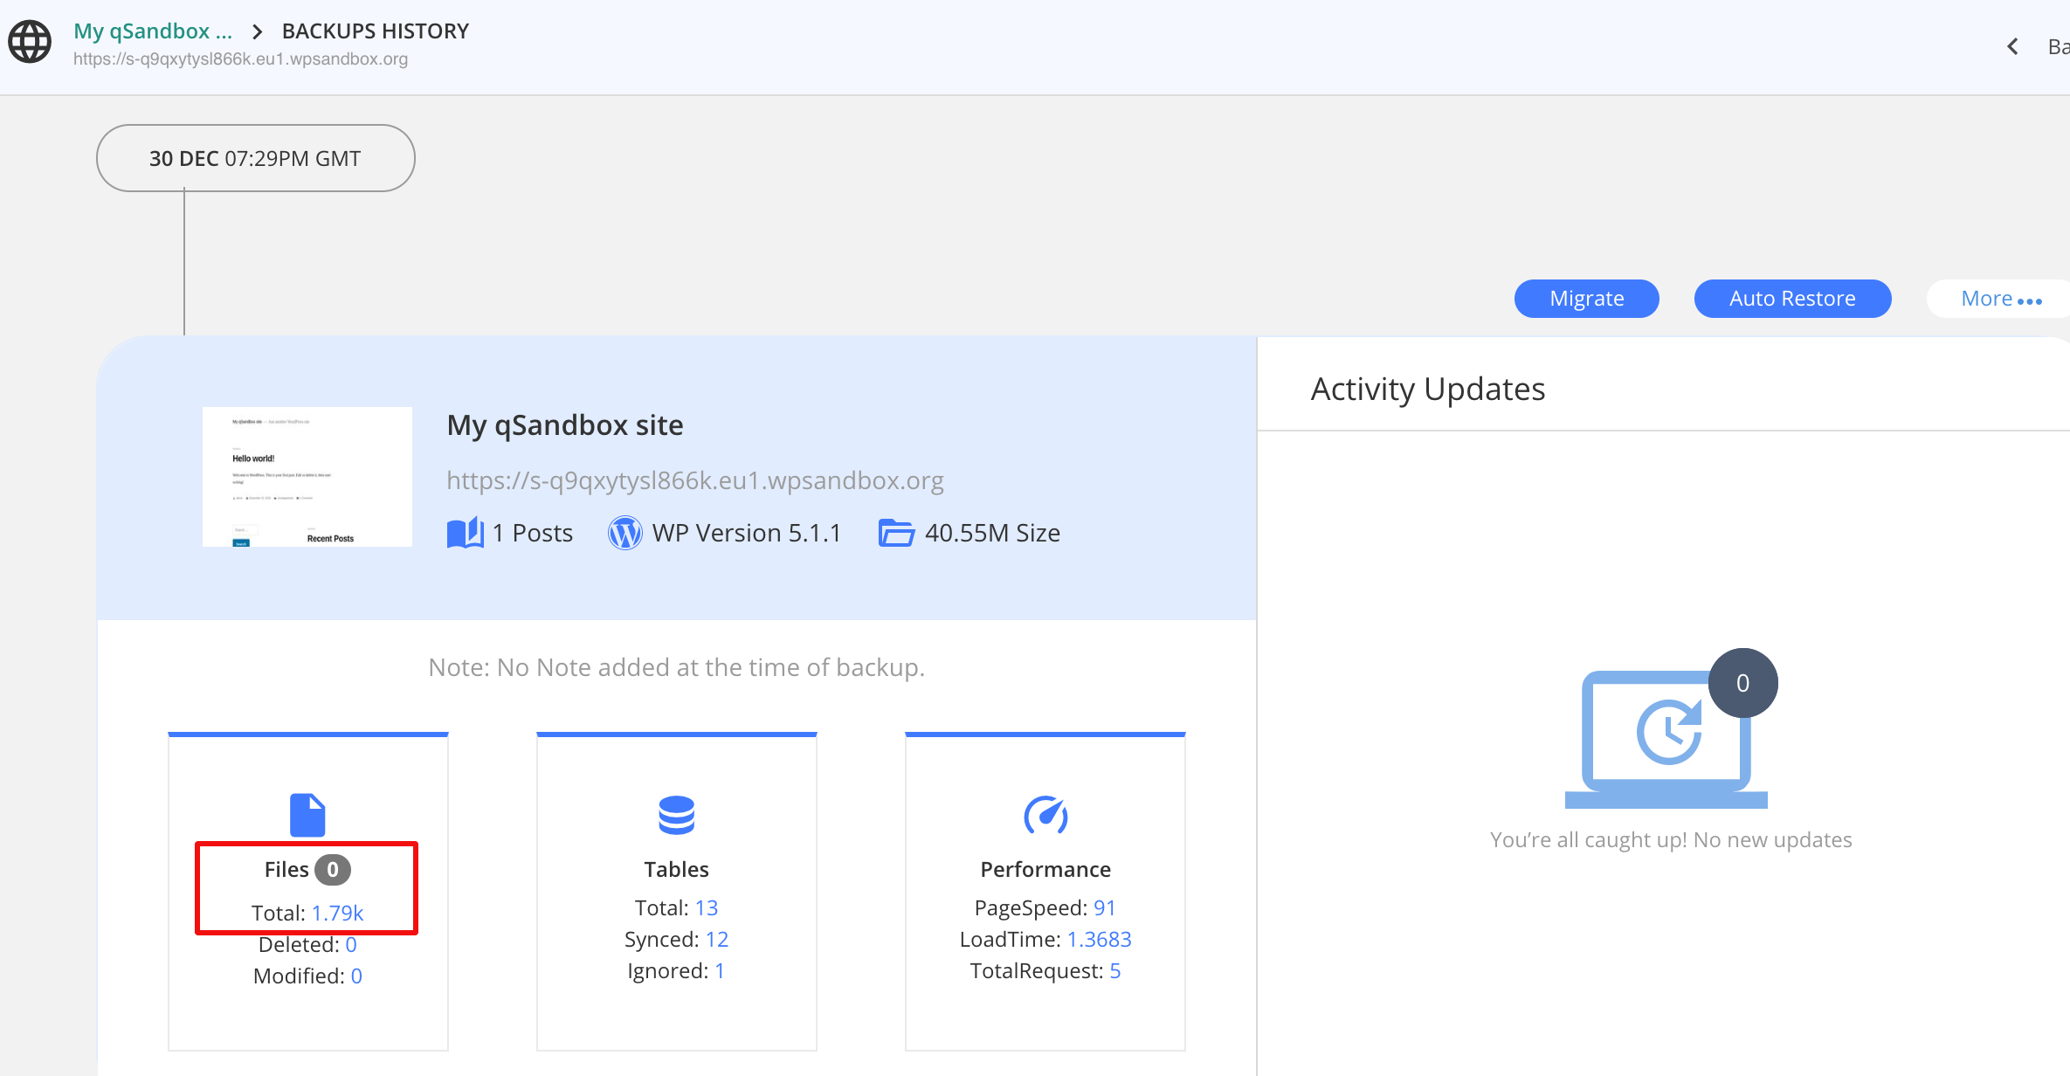Click the site preview thumbnail
The image size is (2070, 1076).
(307, 477)
